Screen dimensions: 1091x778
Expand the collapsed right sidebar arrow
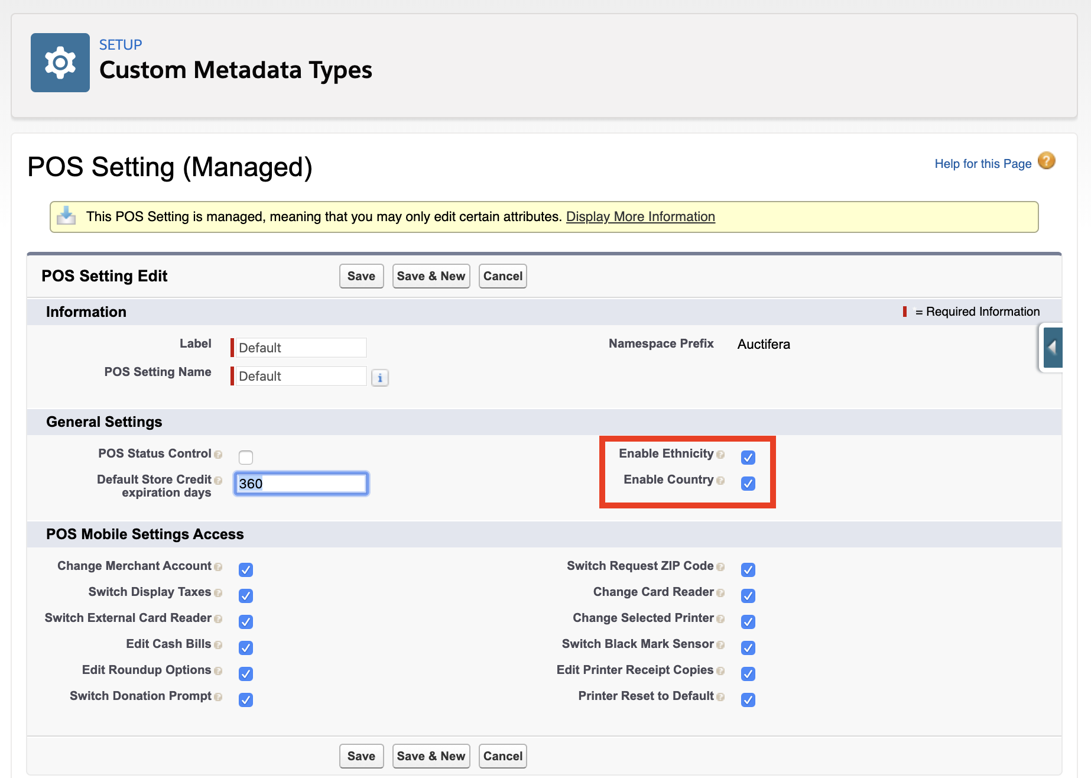1052,348
